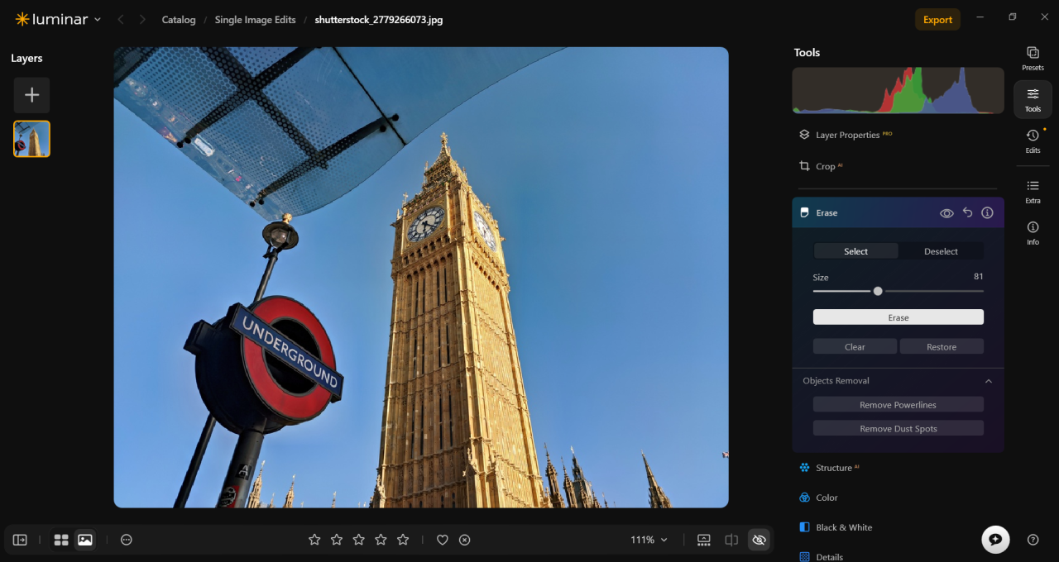This screenshot has height=562, width=1059.
Task: Go forward with the right arrow
Action: click(142, 19)
